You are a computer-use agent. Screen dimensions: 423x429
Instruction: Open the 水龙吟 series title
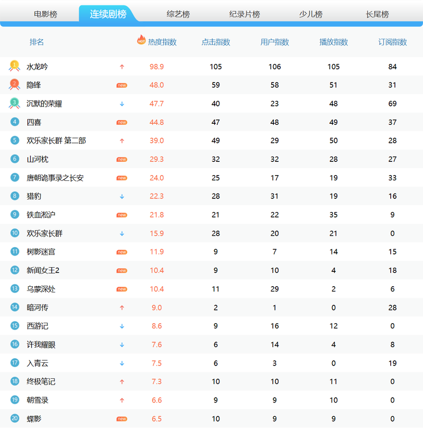click(38, 67)
